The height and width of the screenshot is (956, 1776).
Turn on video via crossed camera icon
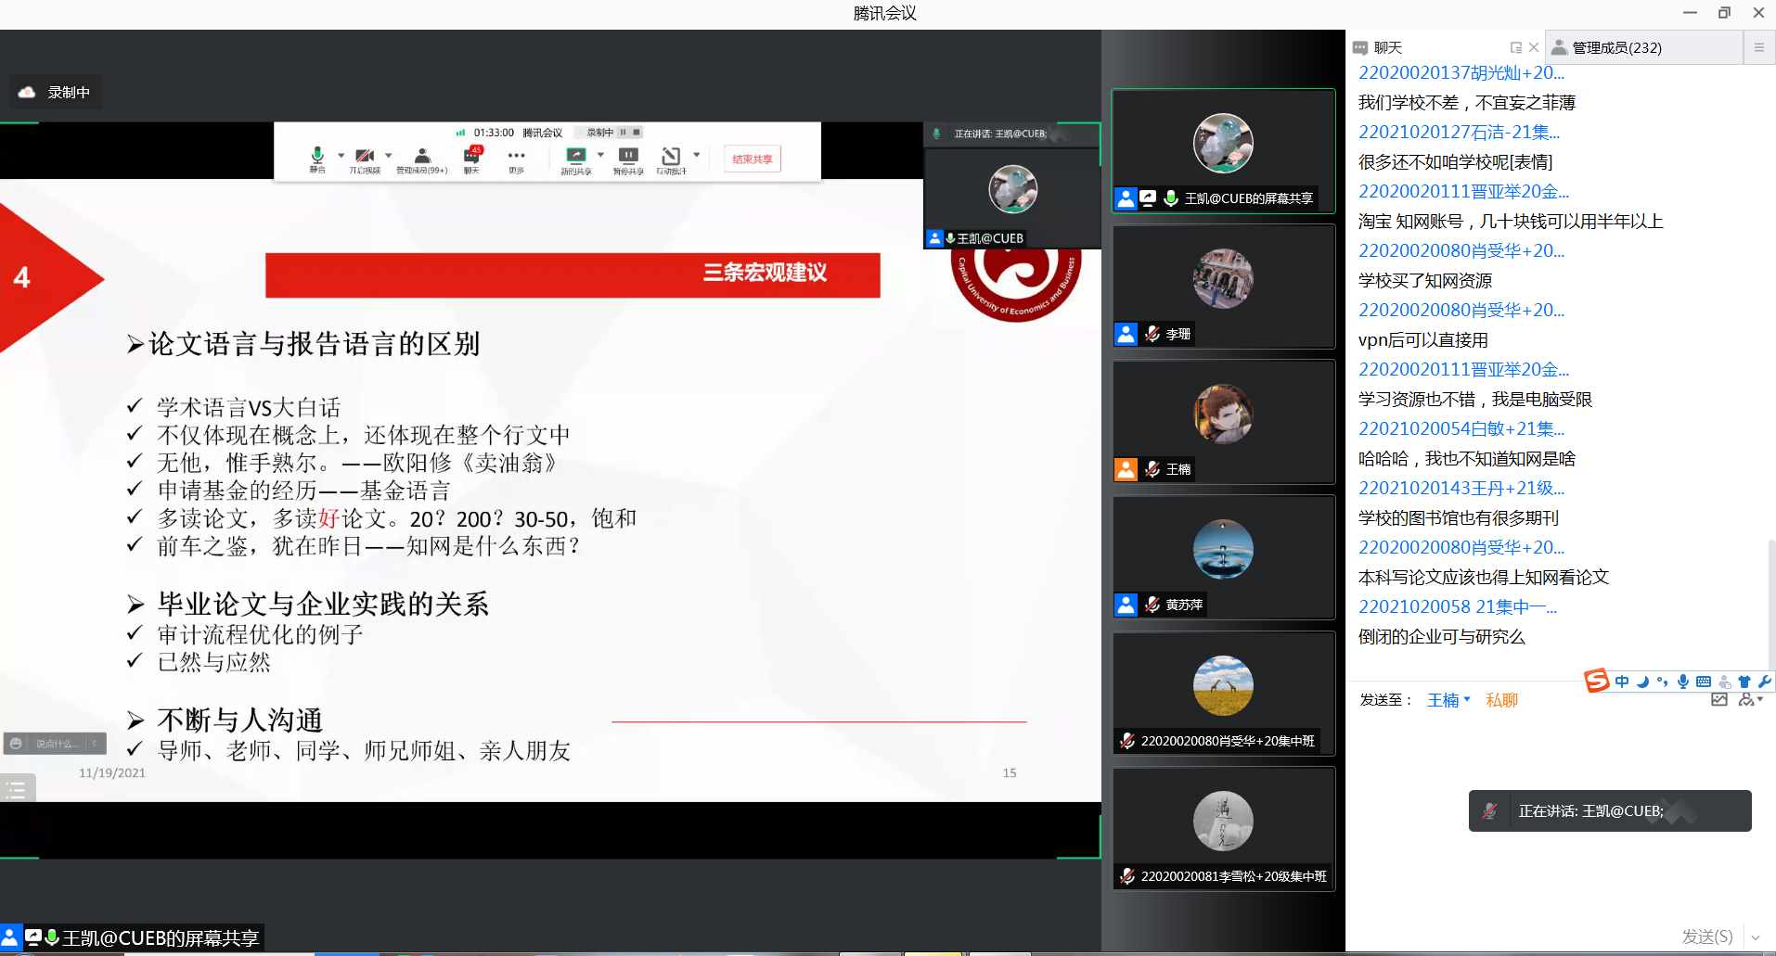coord(365,159)
